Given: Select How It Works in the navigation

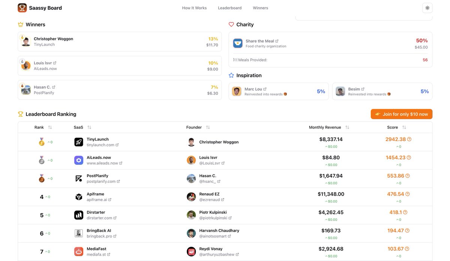Looking at the screenshot, I should point(194,7).
